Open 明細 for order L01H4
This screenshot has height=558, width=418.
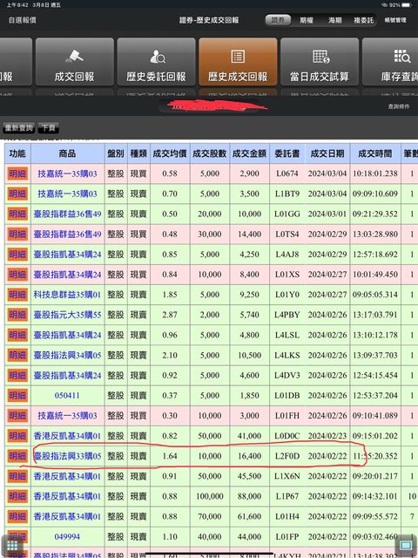click(17, 516)
